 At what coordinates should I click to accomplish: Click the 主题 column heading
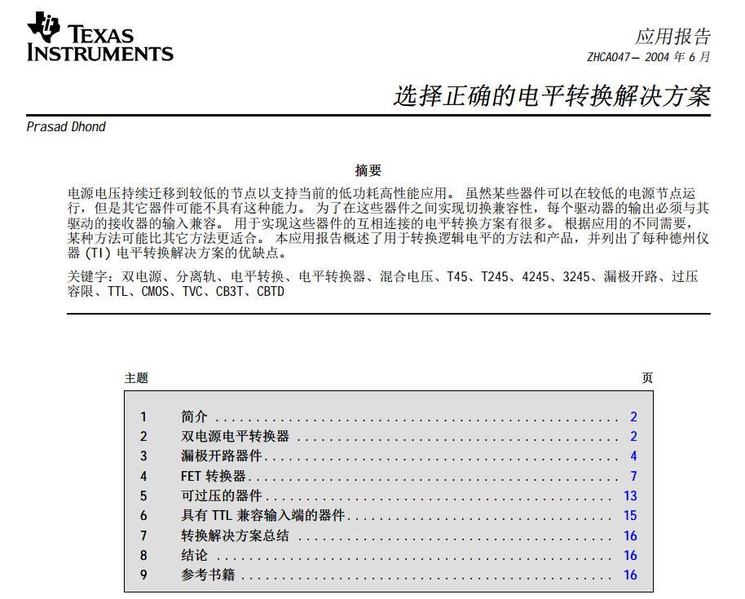point(136,378)
